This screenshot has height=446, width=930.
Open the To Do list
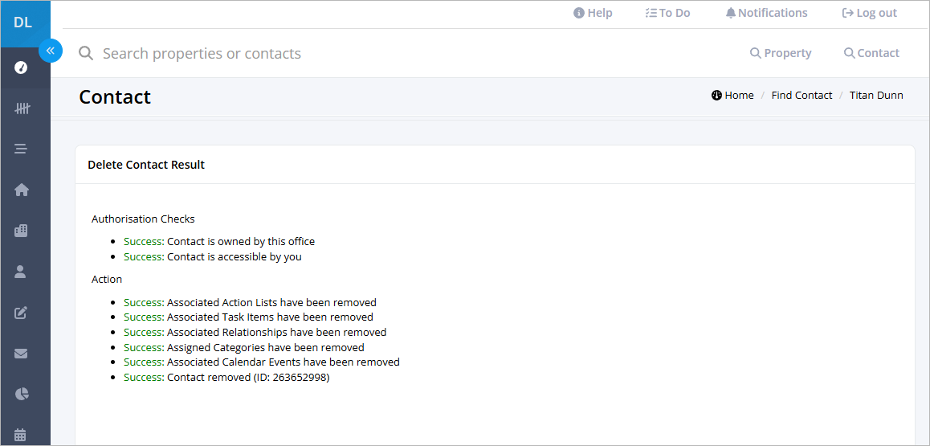[668, 13]
